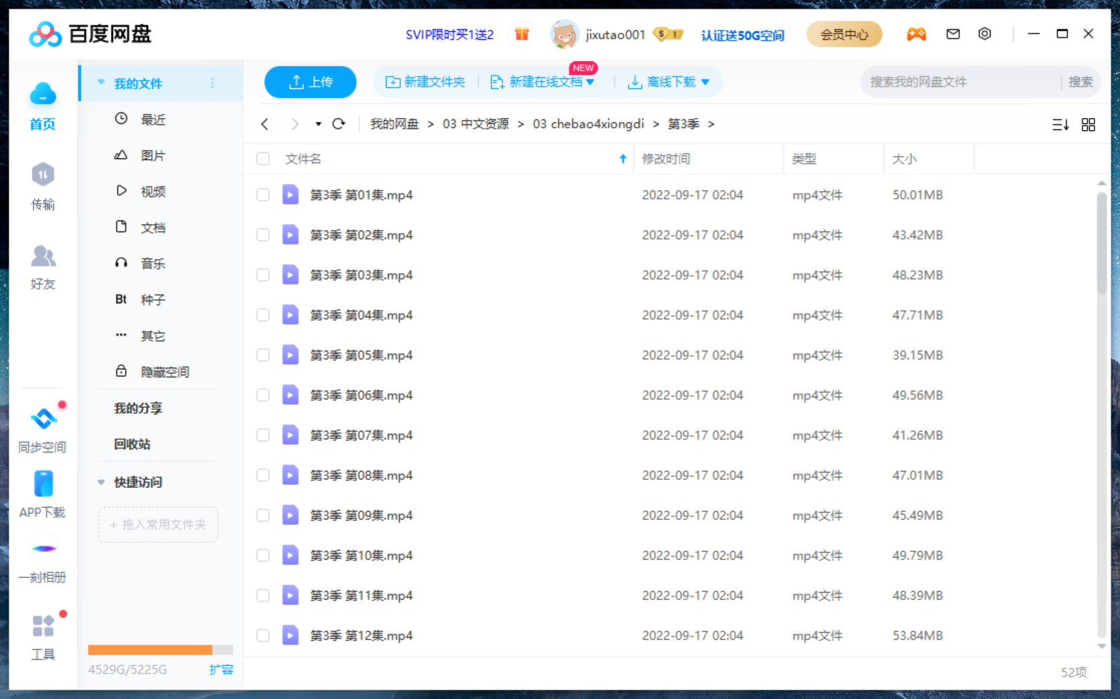
Task: Open the 好友 friends icon
Action: [x=43, y=256]
